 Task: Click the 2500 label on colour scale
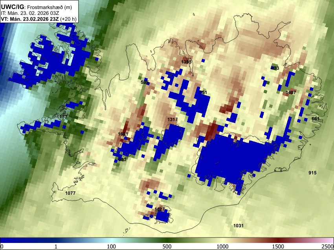328,246
